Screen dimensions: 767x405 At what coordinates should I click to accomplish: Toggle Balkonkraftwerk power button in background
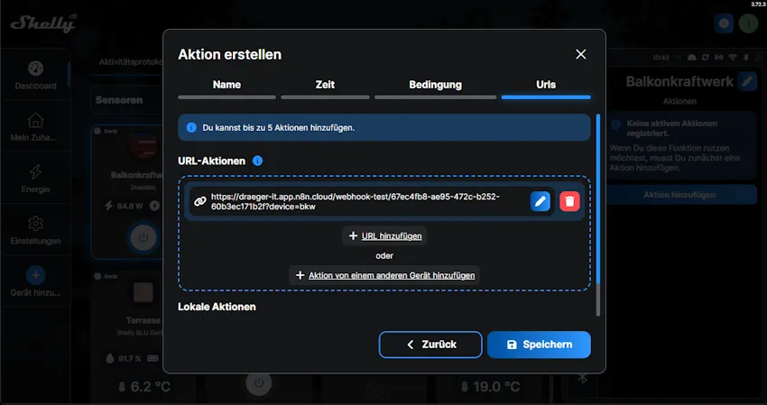(x=143, y=237)
